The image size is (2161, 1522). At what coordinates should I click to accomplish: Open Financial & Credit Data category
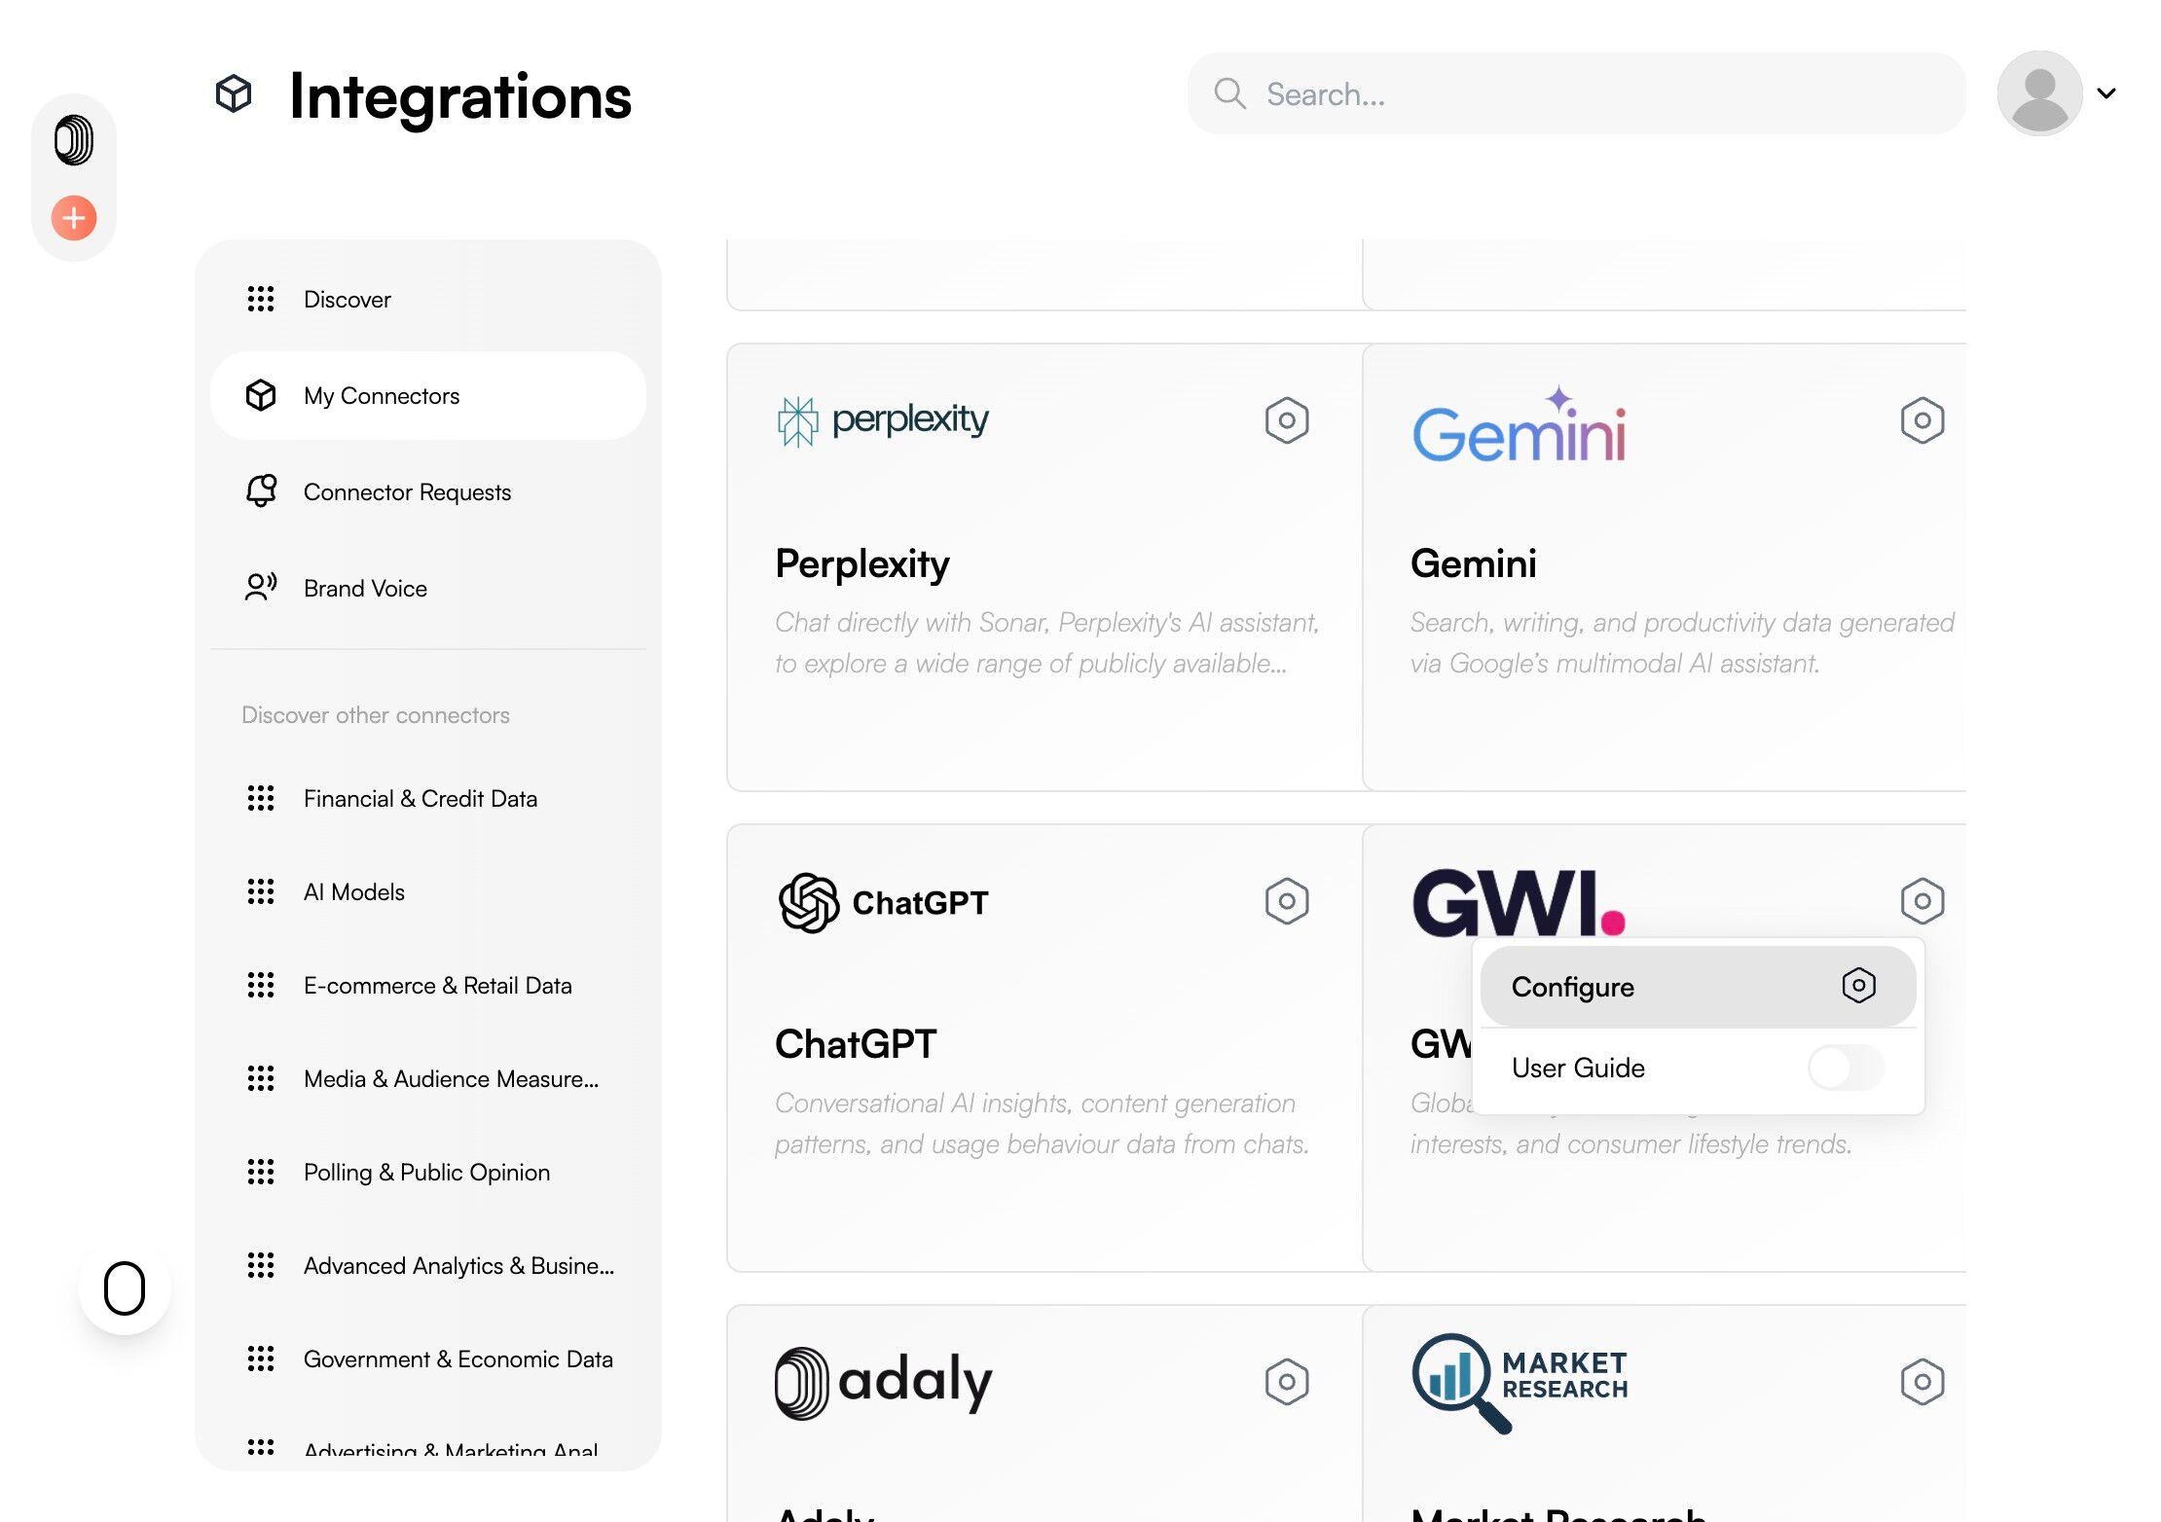(x=420, y=798)
